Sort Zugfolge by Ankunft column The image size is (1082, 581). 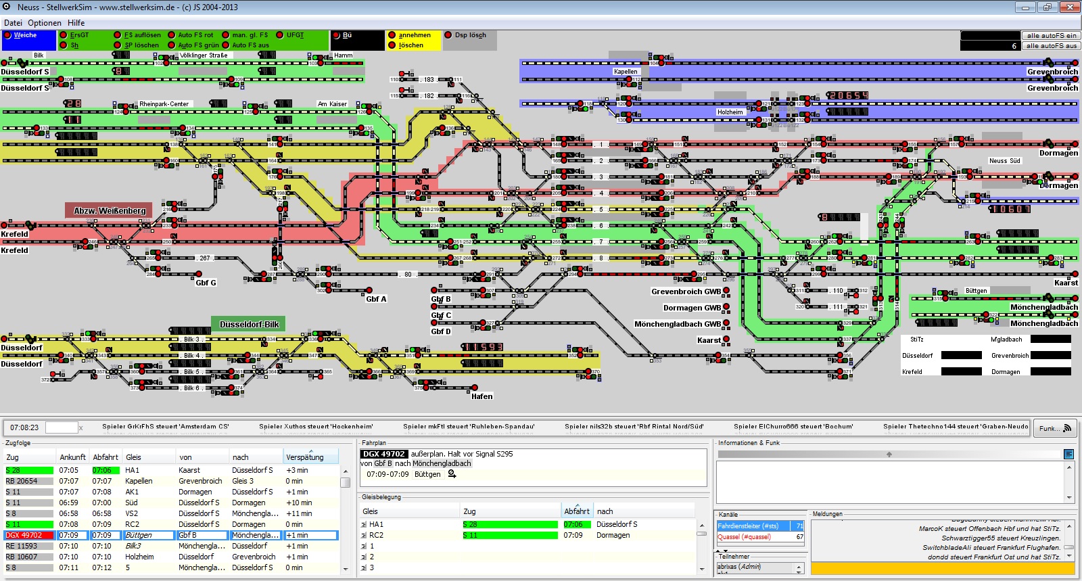[72, 457]
